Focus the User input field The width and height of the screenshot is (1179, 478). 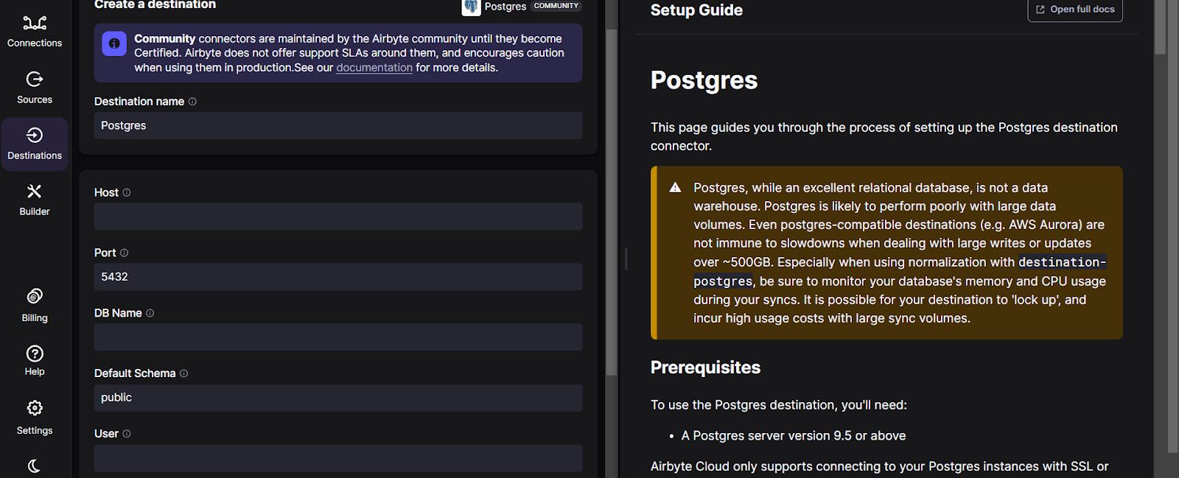pyautogui.click(x=338, y=458)
